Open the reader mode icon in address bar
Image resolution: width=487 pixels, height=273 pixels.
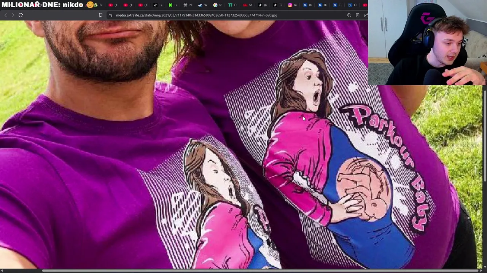358,15
